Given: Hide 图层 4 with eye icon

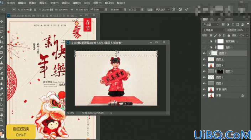Looking at the screenshot, I should point(204,65).
